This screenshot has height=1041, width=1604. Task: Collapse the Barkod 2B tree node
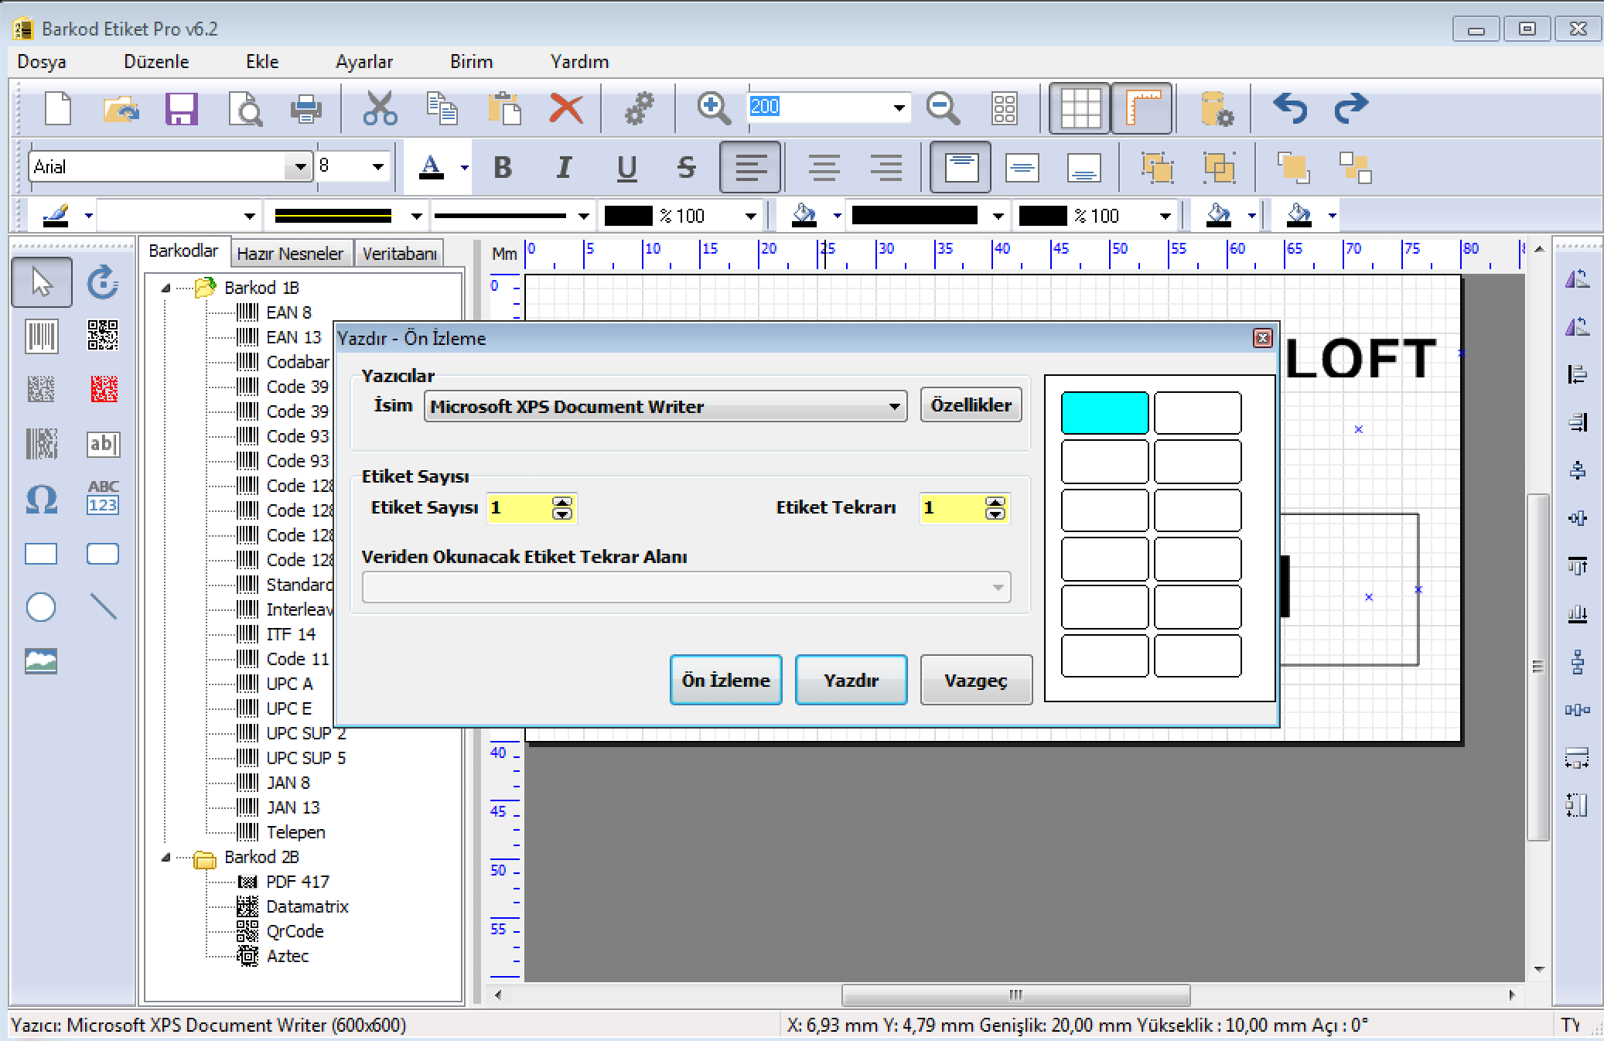[x=166, y=857]
